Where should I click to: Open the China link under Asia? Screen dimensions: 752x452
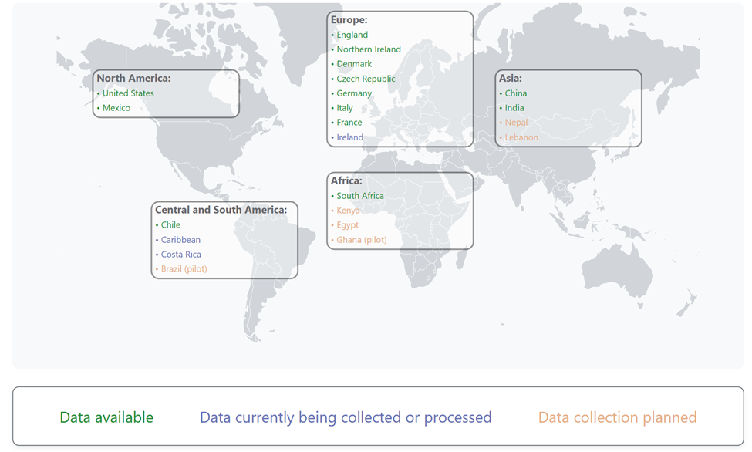click(515, 93)
